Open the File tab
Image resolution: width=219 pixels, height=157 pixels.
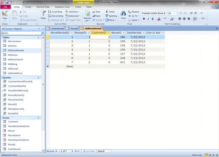(x=5, y=7)
